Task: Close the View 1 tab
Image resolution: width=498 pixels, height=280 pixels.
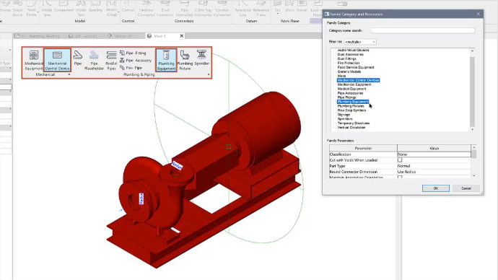Action: 182,36
